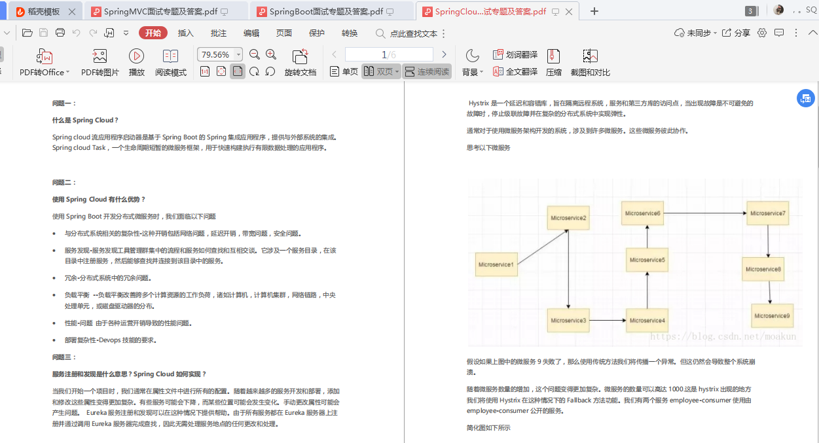Open a new tab with plus button
The height and width of the screenshot is (443, 819).
point(594,11)
